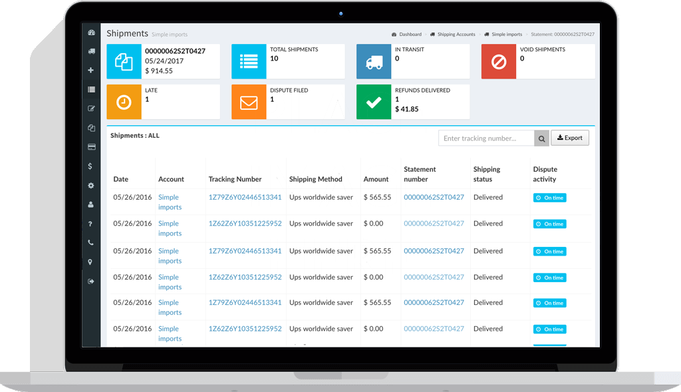Click the credit card icon in sidebar

pos(90,147)
